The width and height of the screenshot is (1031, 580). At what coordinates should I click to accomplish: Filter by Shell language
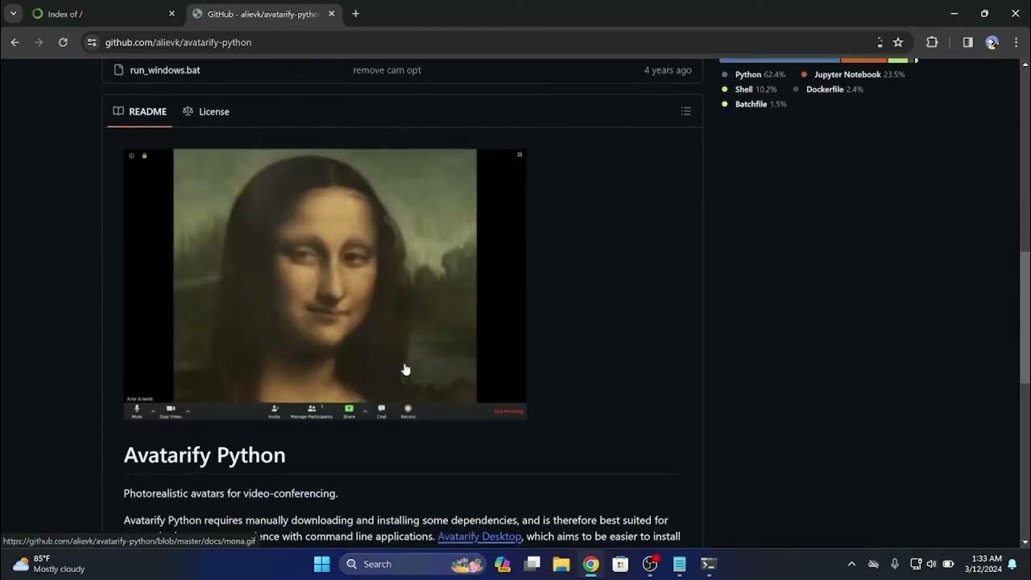coord(750,89)
